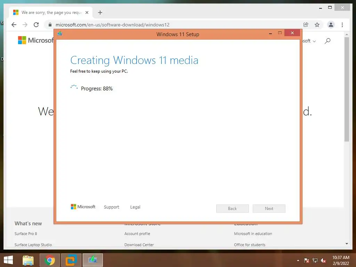
Task: Open the Chrome profile avatar
Action: (331, 25)
